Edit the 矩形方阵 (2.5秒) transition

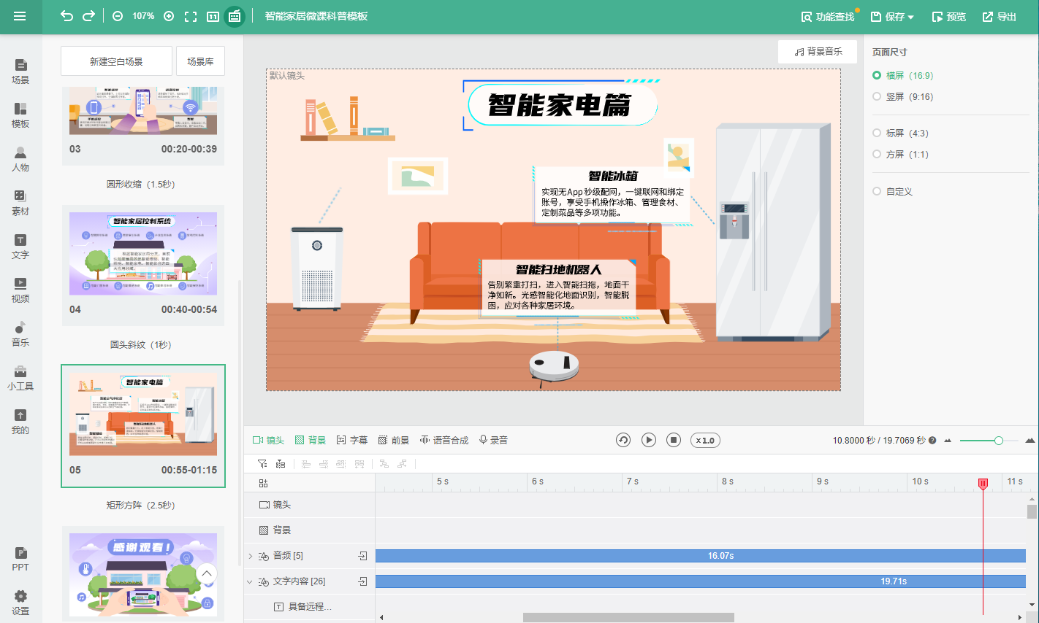click(141, 505)
